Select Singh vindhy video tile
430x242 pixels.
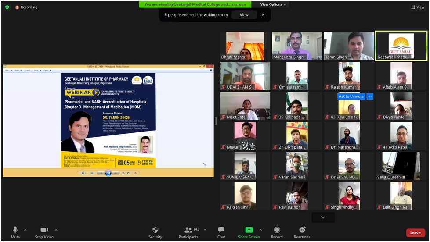[349, 196]
